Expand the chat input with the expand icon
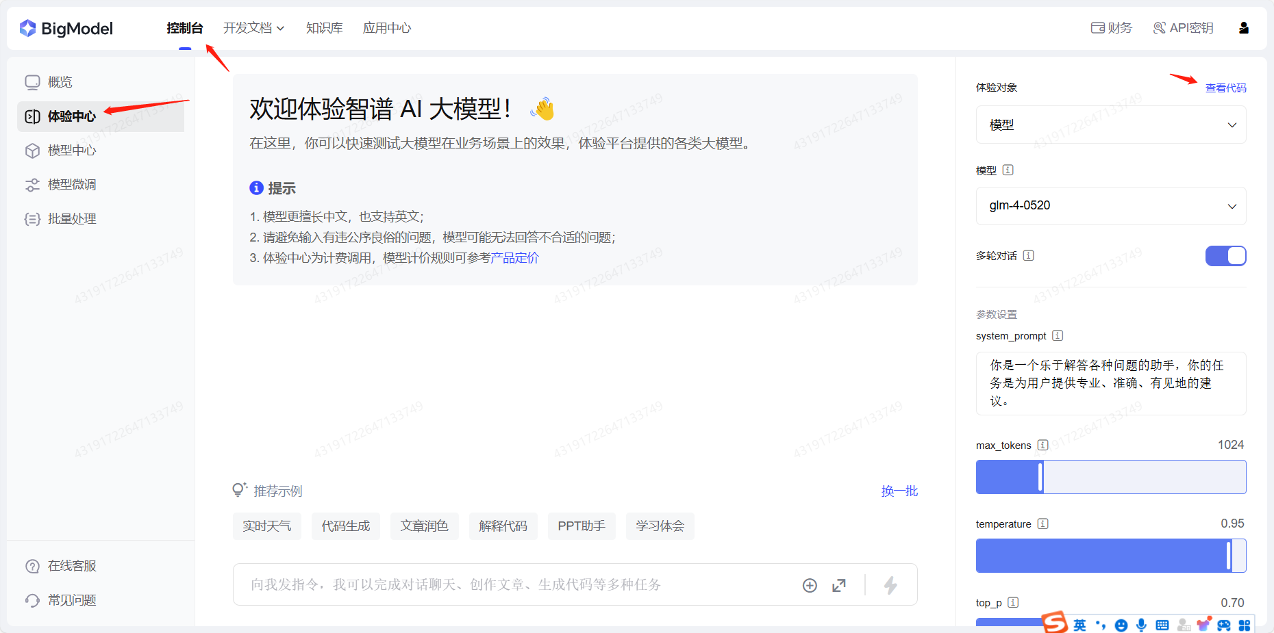The height and width of the screenshot is (633, 1274). tap(839, 585)
